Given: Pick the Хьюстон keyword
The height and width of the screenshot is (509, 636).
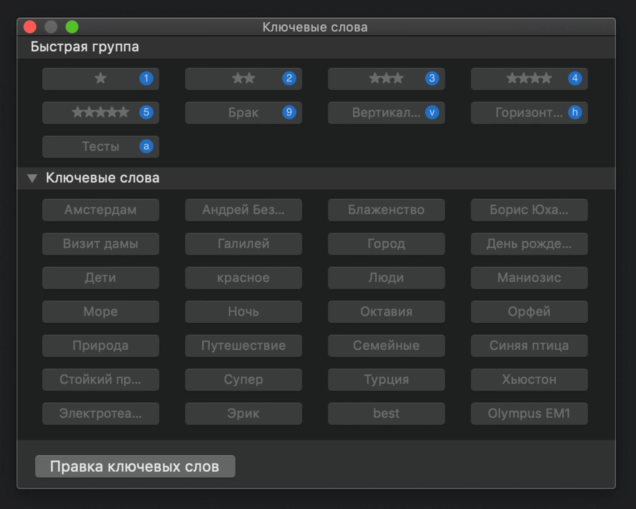Looking at the screenshot, I should (529, 380).
